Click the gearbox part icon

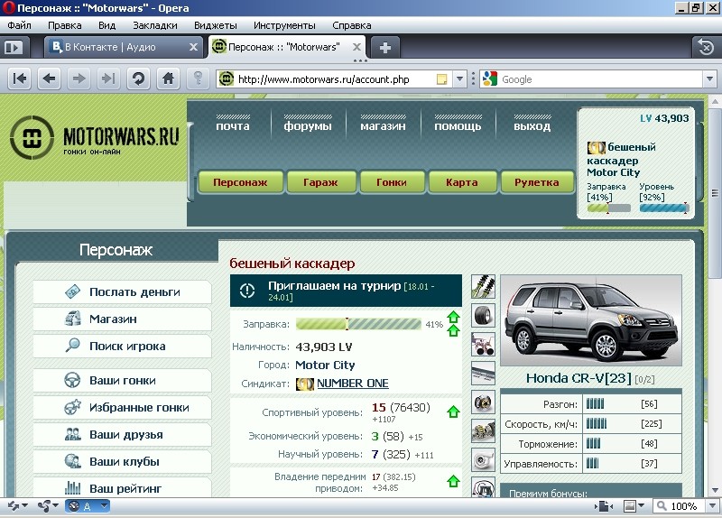(483, 431)
